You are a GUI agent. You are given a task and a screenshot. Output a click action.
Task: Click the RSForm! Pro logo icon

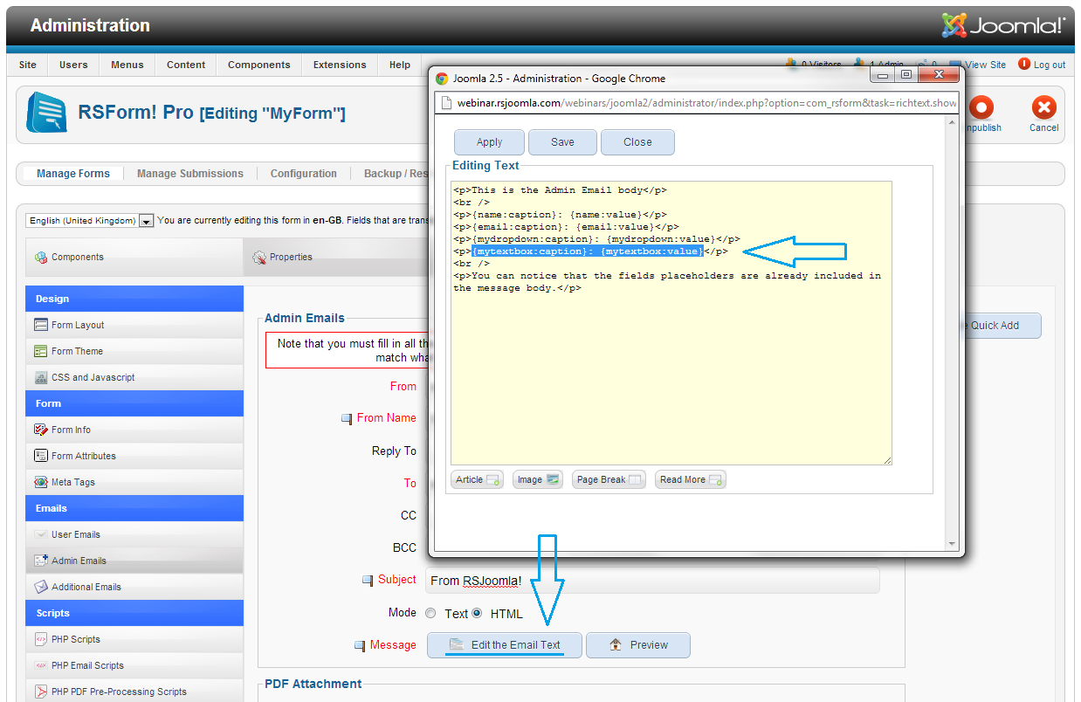coord(47,113)
